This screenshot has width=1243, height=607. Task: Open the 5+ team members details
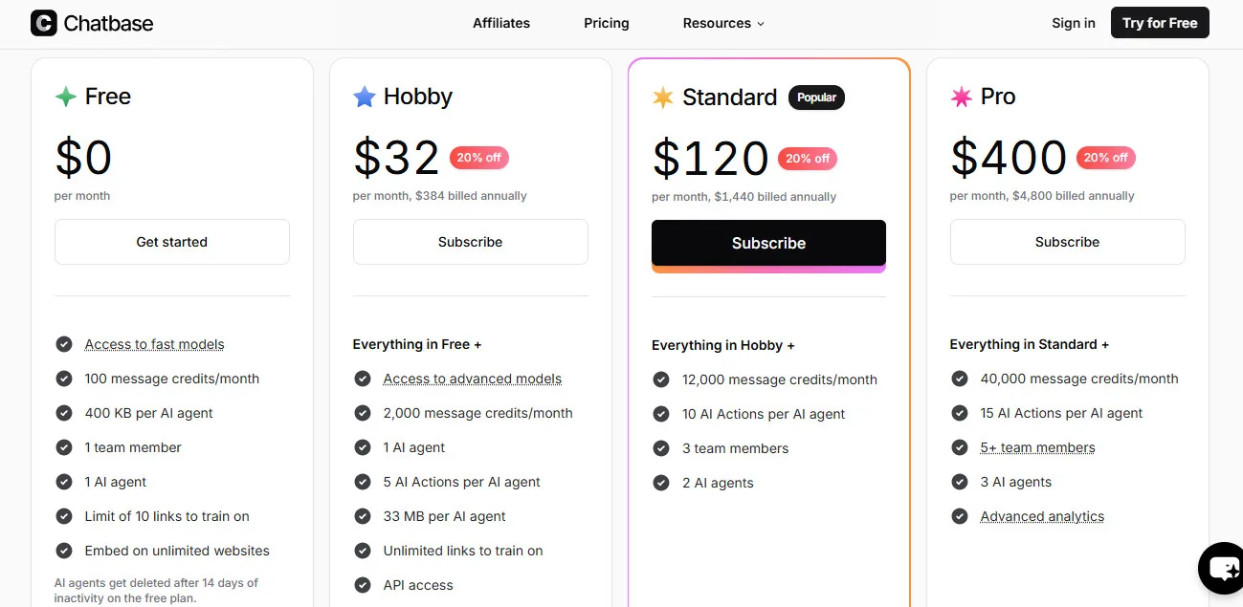click(1037, 447)
